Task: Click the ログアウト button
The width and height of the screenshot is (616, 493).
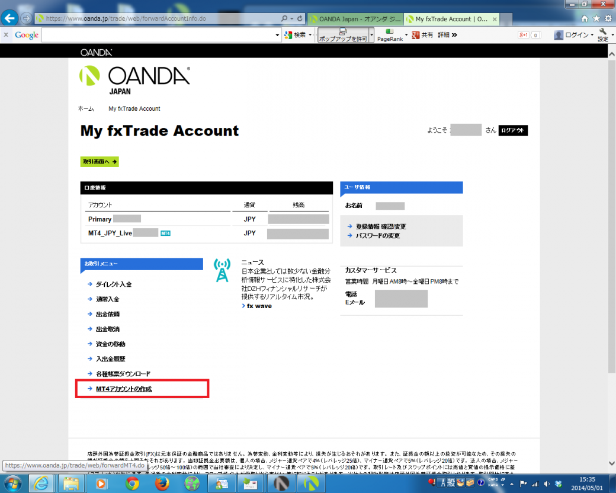Action: (x=513, y=130)
